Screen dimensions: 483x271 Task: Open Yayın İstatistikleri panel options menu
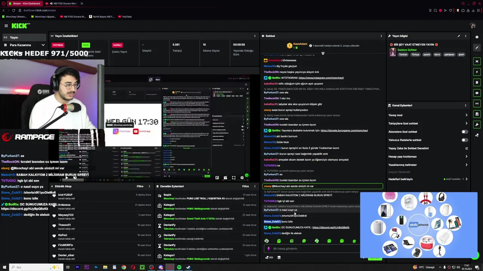pos(255,36)
